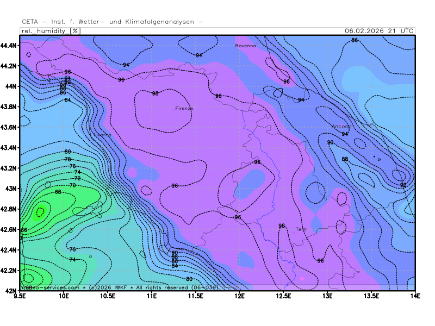The height and width of the screenshot is (326, 435).
Task: Click the CETA institute title text
Action: pyautogui.click(x=113, y=22)
